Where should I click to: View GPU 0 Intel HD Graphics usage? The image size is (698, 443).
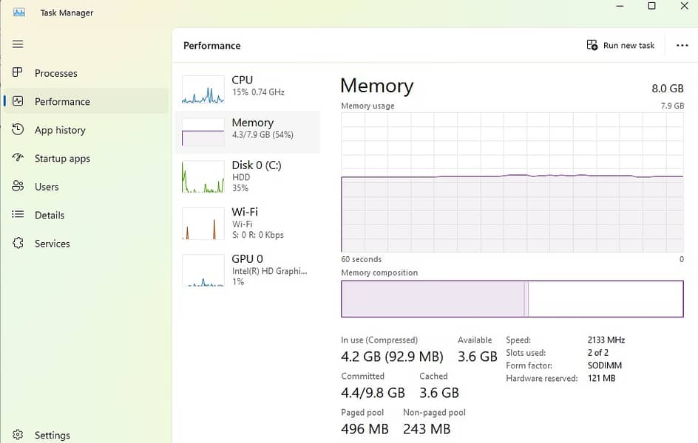(251, 269)
